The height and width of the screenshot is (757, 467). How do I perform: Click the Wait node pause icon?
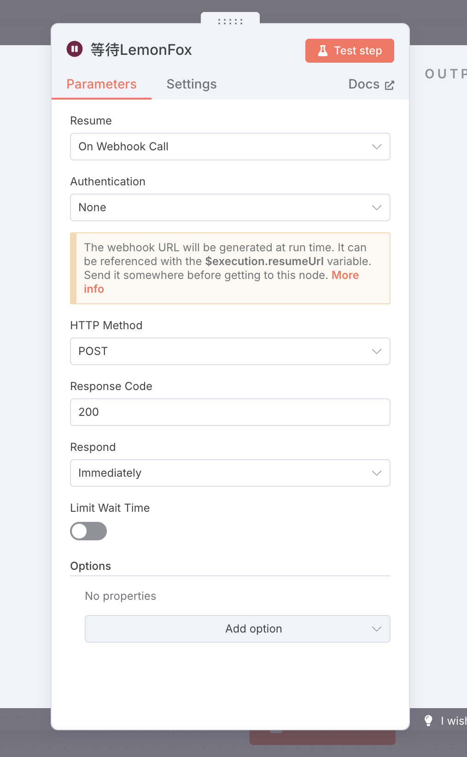[x=75, y=49]
